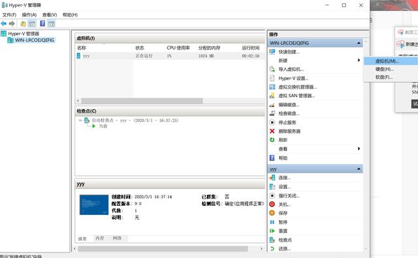418x258 pixels.
Task: Click the 编辑磁盘 icon
Action: 272,105
